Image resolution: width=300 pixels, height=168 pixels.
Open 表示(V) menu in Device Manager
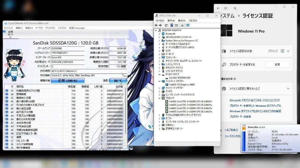(x=182, y=21)
